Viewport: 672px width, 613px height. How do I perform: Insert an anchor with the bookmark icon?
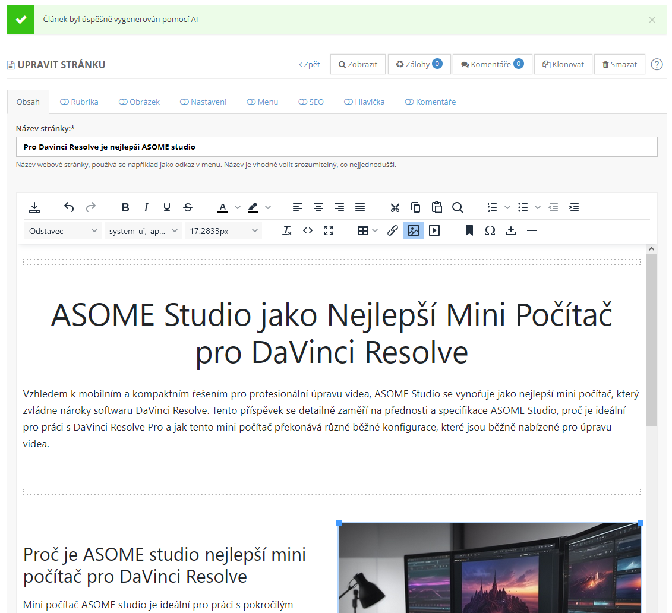469,230
